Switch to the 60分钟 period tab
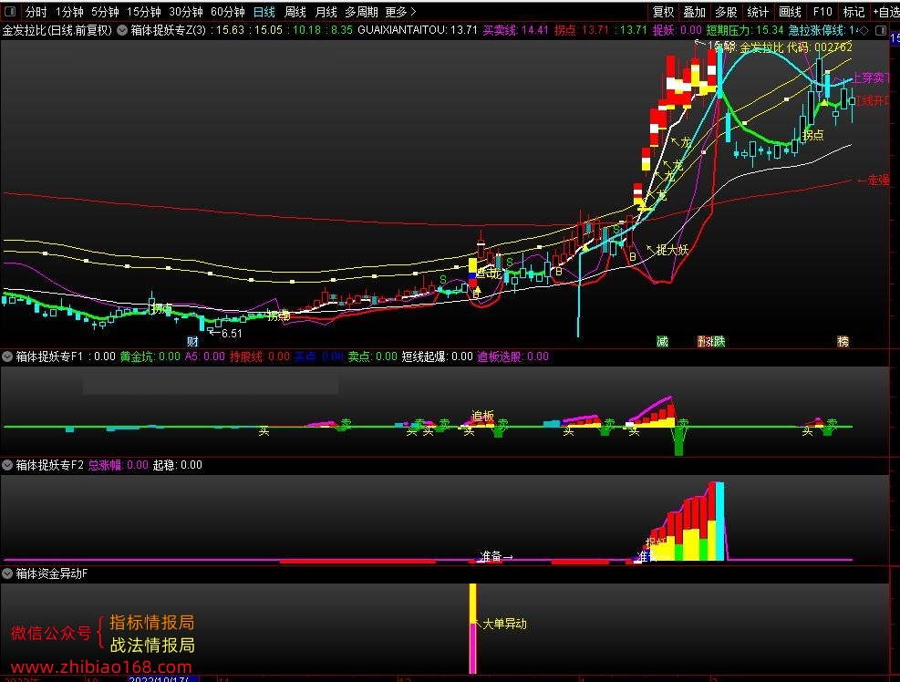The width and height of the screenshot is (900, 682). click(227, 12)
